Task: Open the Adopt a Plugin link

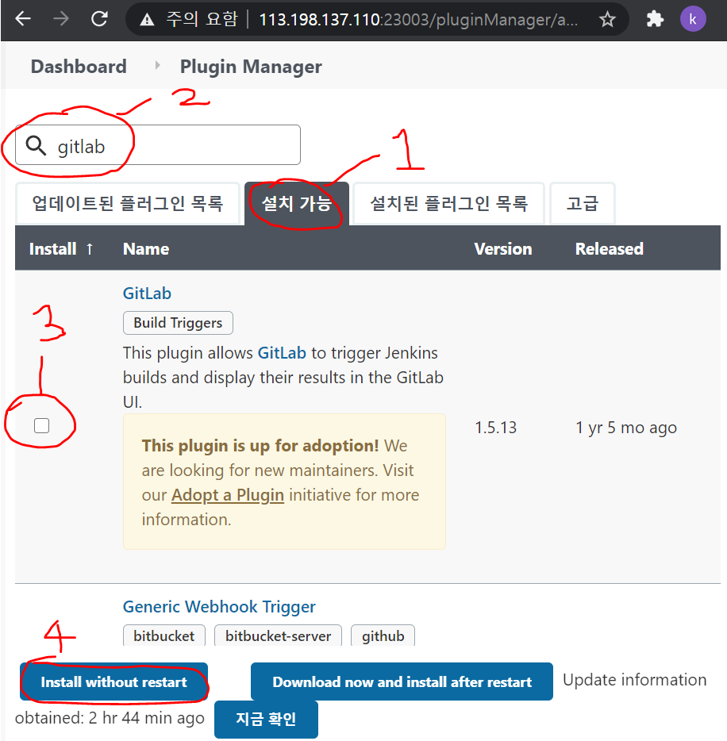Action: tap(227, 495)
